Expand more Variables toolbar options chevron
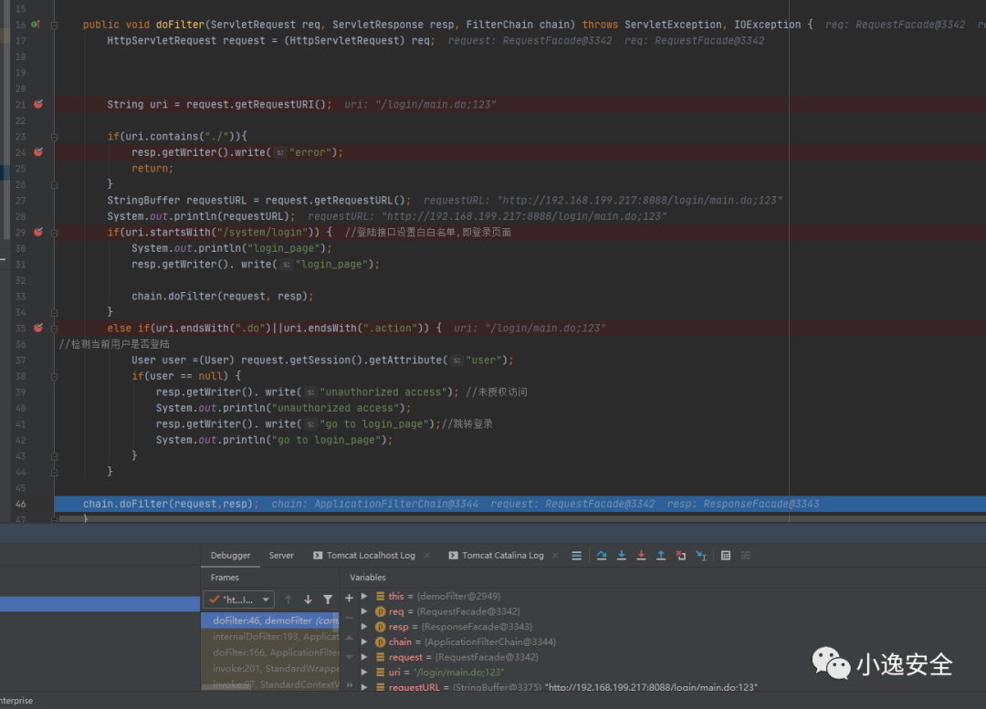Viewport: 986px width, 709px height. click(x=349, y=685)
